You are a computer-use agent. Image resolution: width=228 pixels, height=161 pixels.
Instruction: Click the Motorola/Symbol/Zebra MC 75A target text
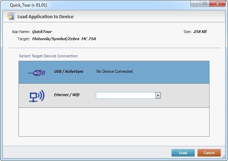[x=64, y=39]
